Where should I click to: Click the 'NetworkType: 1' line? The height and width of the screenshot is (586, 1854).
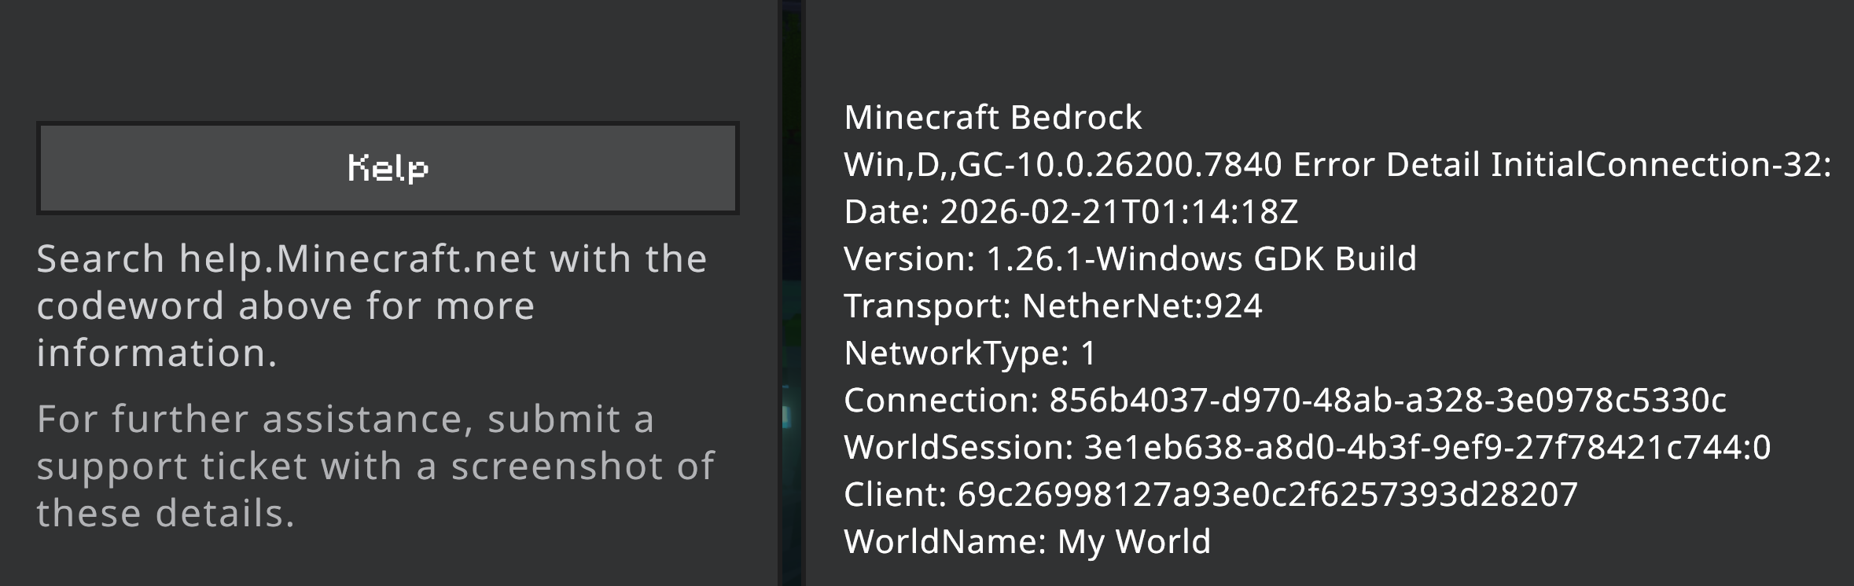[x=969, y=353]
